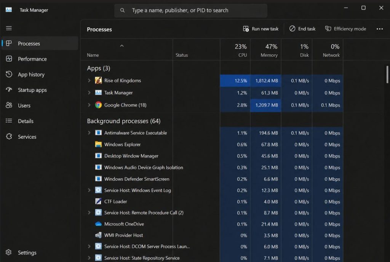390x262 pixels.
Task: Expand Service Host: State Repository Service
Action: (x=89, y=258)
